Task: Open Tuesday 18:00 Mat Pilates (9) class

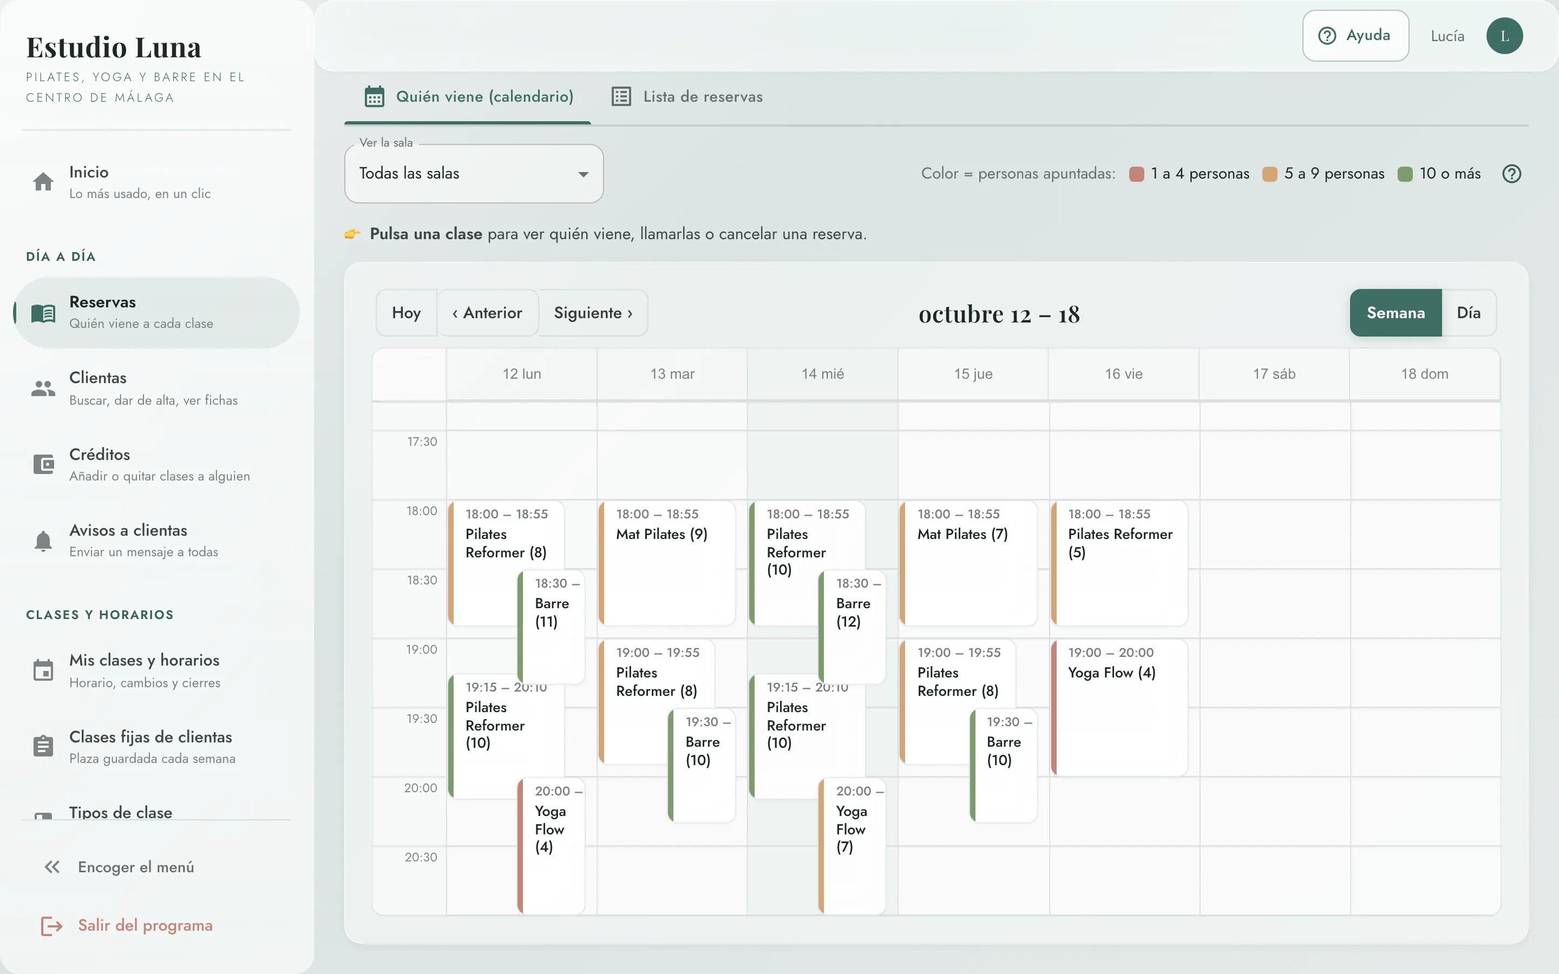Action: pyautogui.click(x=667, y=563)
